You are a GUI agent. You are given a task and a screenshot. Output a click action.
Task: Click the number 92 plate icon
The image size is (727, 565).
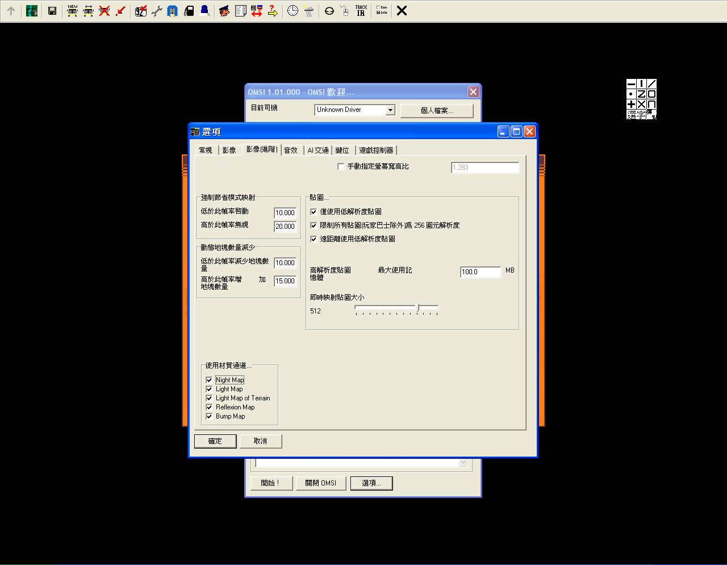pos(141,11)
